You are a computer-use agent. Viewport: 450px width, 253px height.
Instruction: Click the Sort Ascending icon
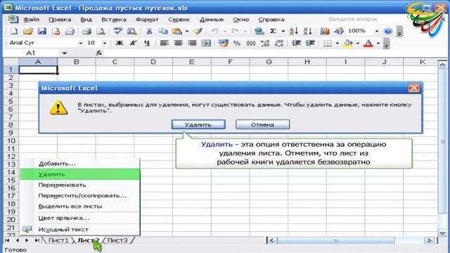[293, 31]
